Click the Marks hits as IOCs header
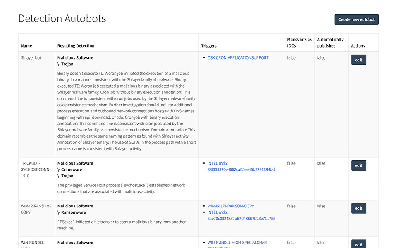The width and height of the screenshot is (397, 248). point(299,43)
